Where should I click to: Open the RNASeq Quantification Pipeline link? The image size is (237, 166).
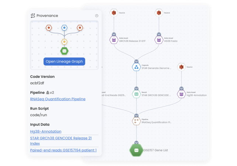[x=58, y=99]
